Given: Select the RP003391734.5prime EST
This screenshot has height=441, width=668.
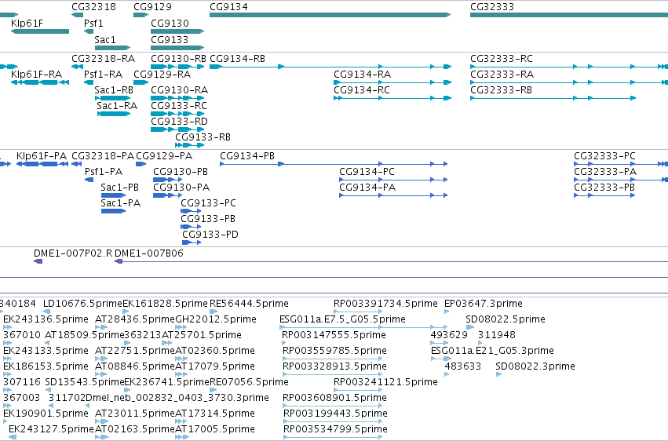Looking at the screenshot, I should (358, 312).
